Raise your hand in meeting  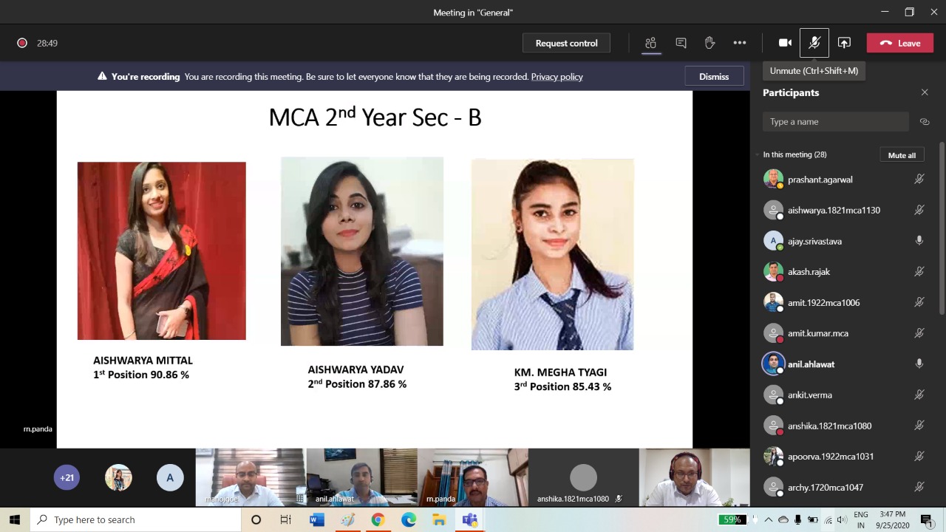click(709, 43)
